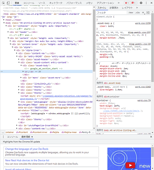Expand the head element node
This screenshot has height=170, width=154.
tap(4, 20)
